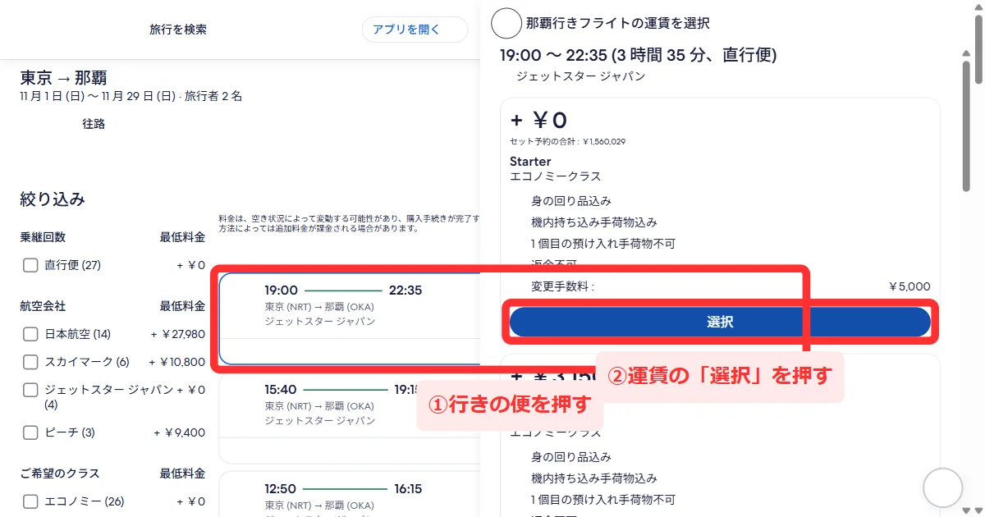Open the app with アプリを開く button
The height and width of the screenshot is (517, 985).
[415, 30]
